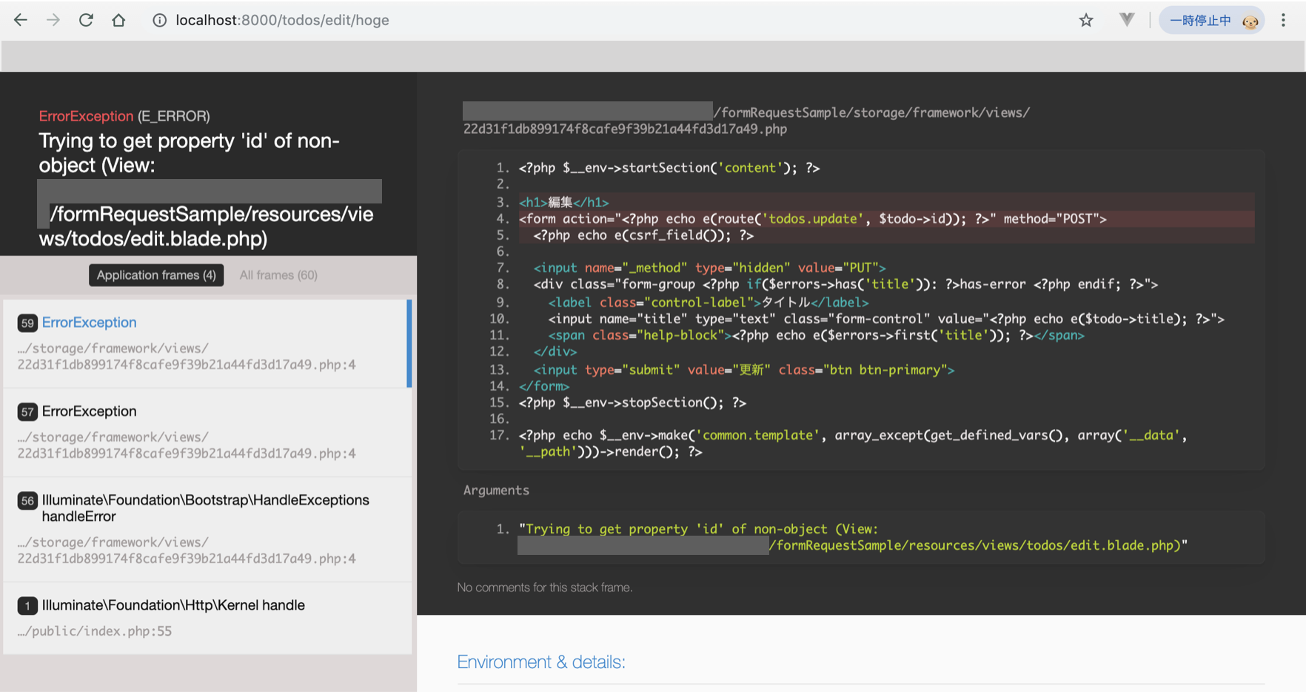Switch to Application frames (4) tab
1306x694 pixels.
pos(156,275)
